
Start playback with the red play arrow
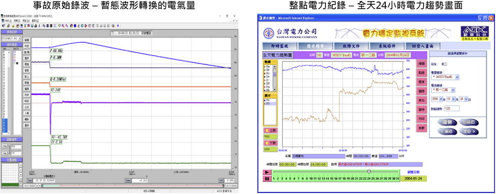pos(267,172)
